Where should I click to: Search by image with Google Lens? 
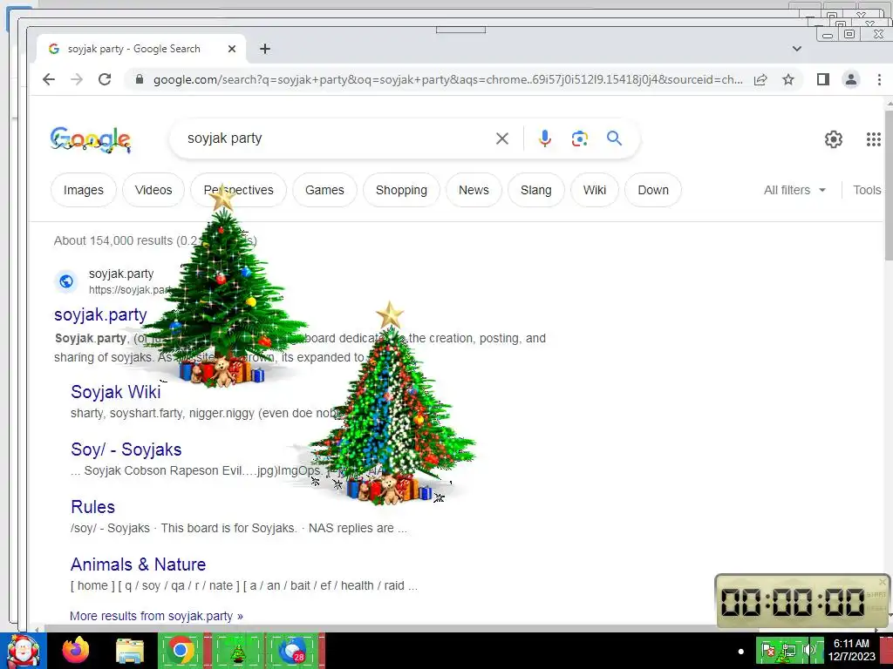tap(580, 139)
